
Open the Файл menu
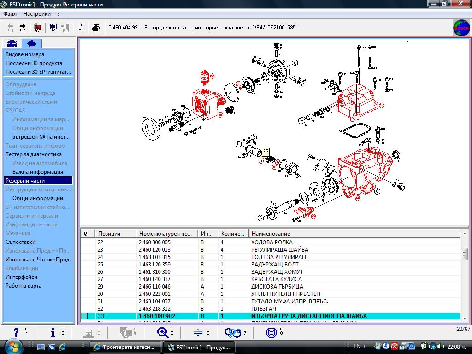pos(10,14)
